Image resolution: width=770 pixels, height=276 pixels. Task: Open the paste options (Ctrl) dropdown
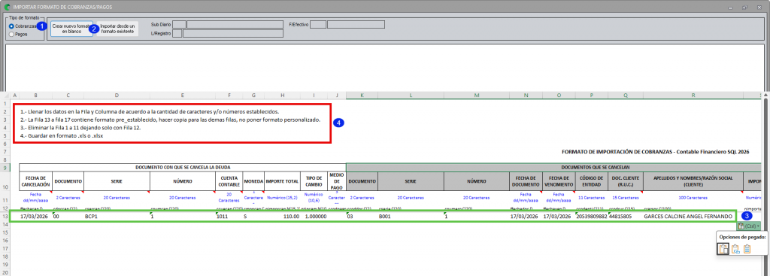[748, 226]
